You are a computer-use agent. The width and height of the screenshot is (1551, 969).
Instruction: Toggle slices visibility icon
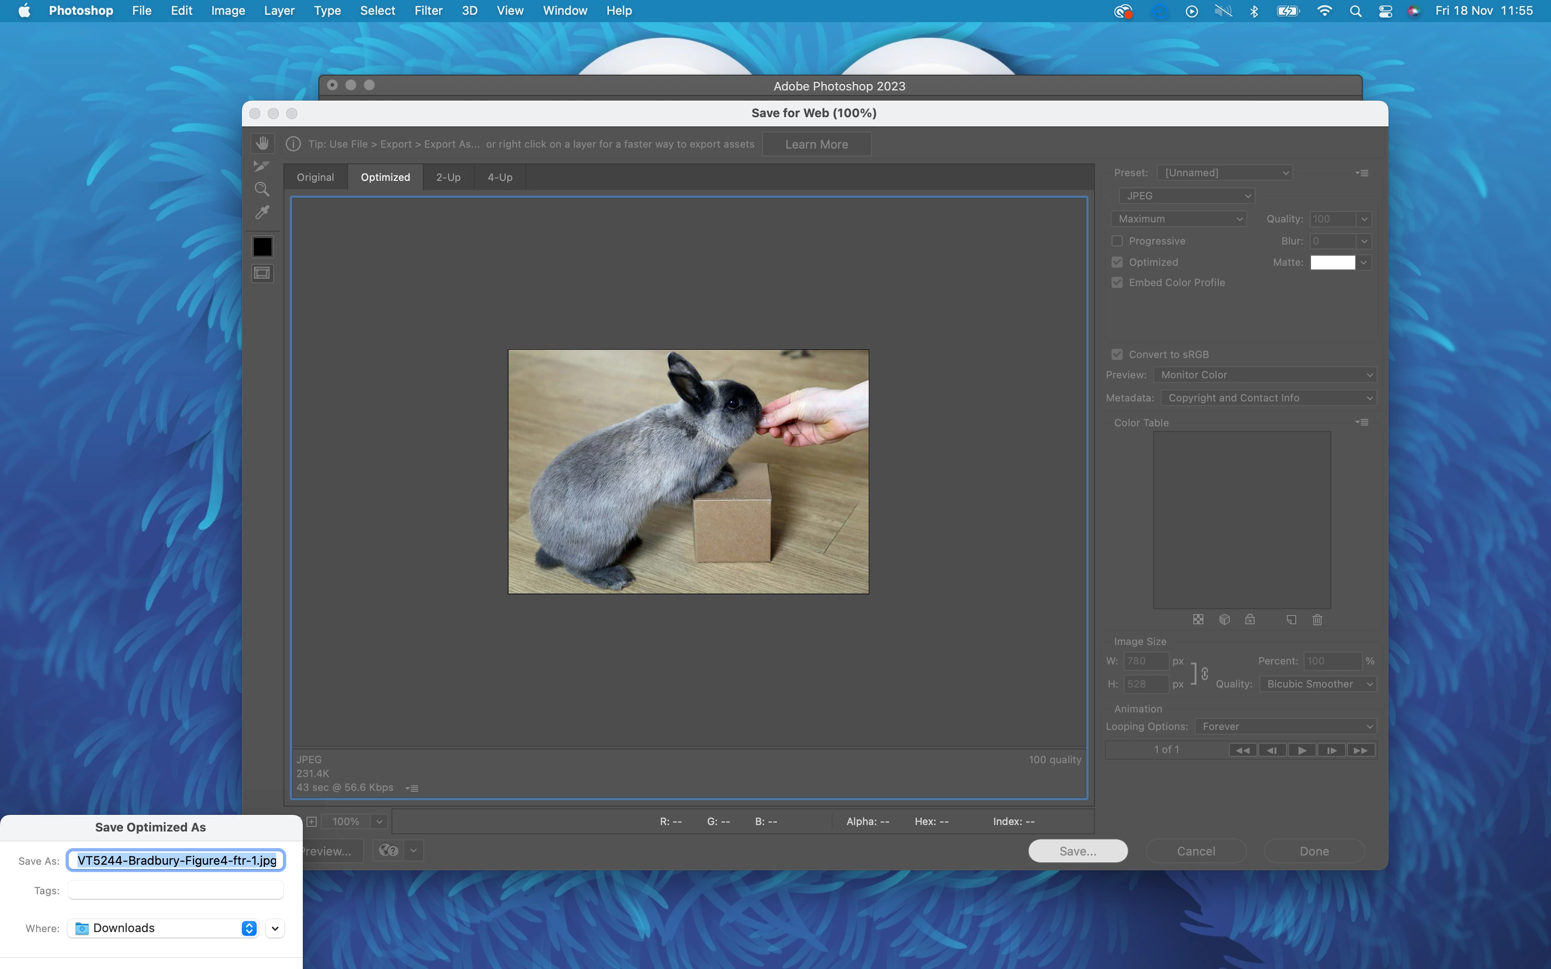point(262,274)
